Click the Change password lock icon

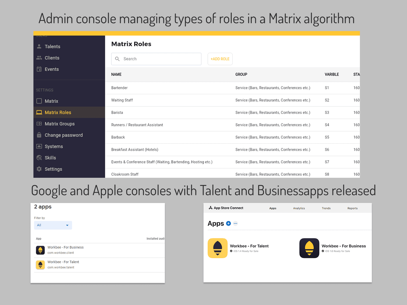tap(39, 135)
